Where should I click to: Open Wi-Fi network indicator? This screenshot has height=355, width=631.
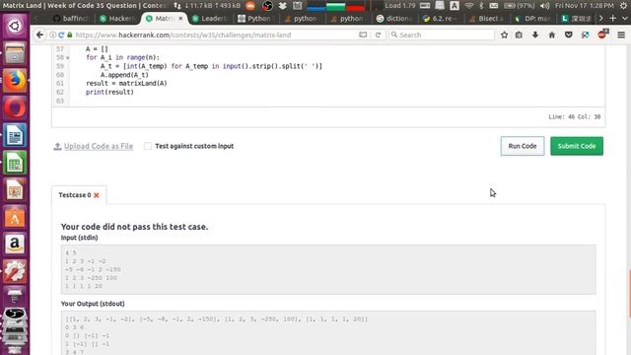click(x=469, y=6)
